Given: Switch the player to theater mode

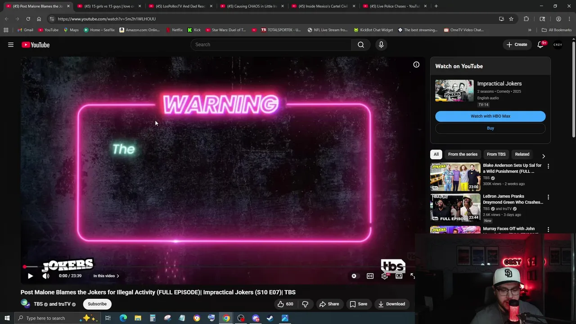Looking at the screenshot, I should (399, 276).
